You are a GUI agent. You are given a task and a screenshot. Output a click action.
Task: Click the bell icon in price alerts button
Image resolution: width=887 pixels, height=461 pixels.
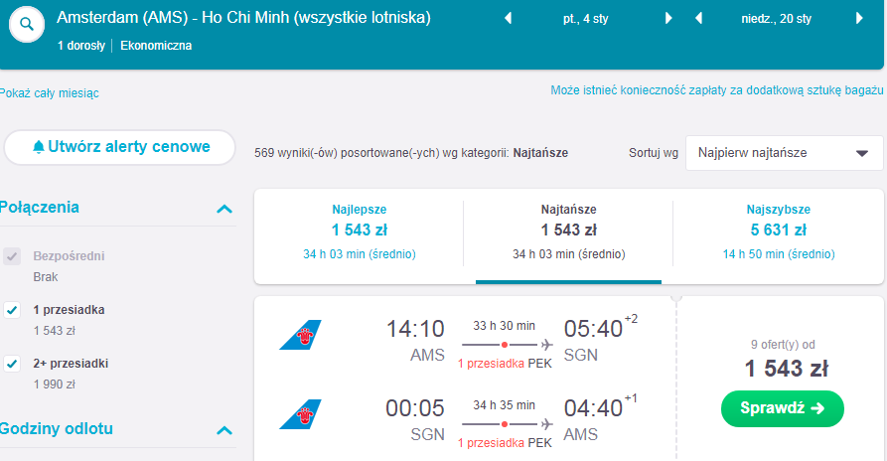(x=39, y=147)
